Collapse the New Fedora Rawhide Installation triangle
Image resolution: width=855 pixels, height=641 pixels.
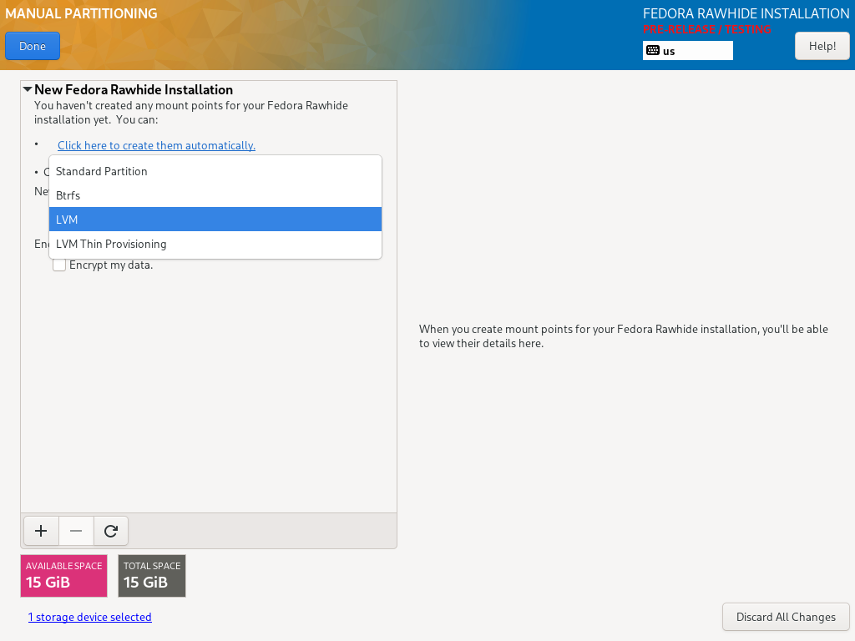point(28,88)
